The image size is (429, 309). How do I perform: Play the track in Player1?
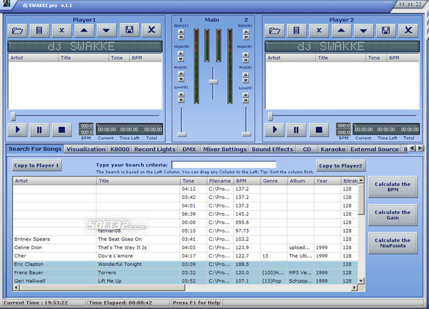17,129
